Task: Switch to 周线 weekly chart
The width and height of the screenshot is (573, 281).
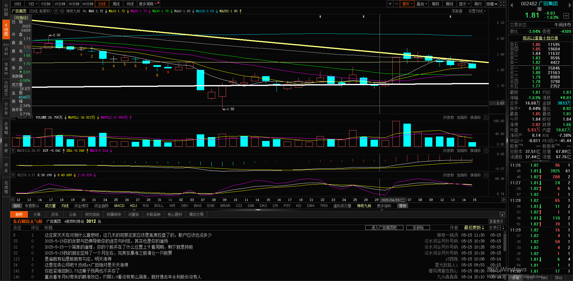Action: click(116, 4)
